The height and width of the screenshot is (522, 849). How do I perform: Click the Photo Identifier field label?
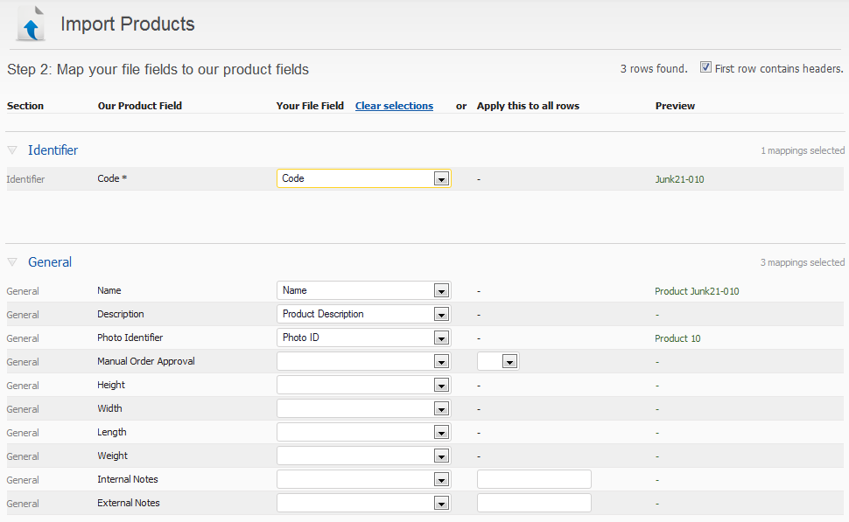(x=130, y=338)
